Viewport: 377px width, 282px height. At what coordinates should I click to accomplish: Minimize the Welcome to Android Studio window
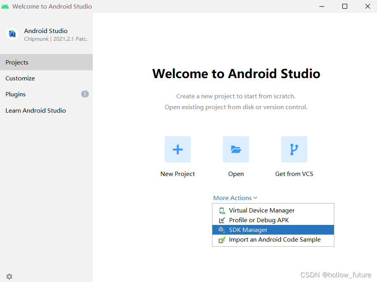(x=322, y=6)
